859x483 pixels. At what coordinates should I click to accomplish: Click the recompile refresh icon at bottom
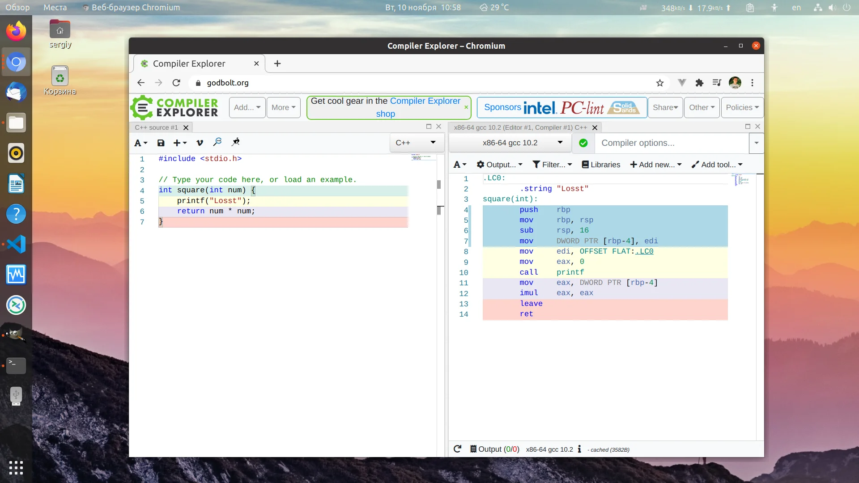point(457,449)
